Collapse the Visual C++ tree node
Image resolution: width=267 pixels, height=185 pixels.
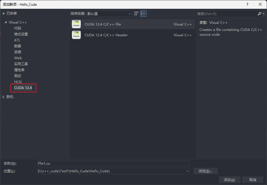(6, 22)
